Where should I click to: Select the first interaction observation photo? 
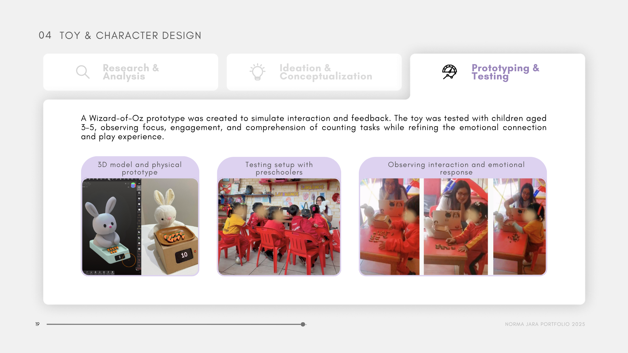tap(390, 227)
